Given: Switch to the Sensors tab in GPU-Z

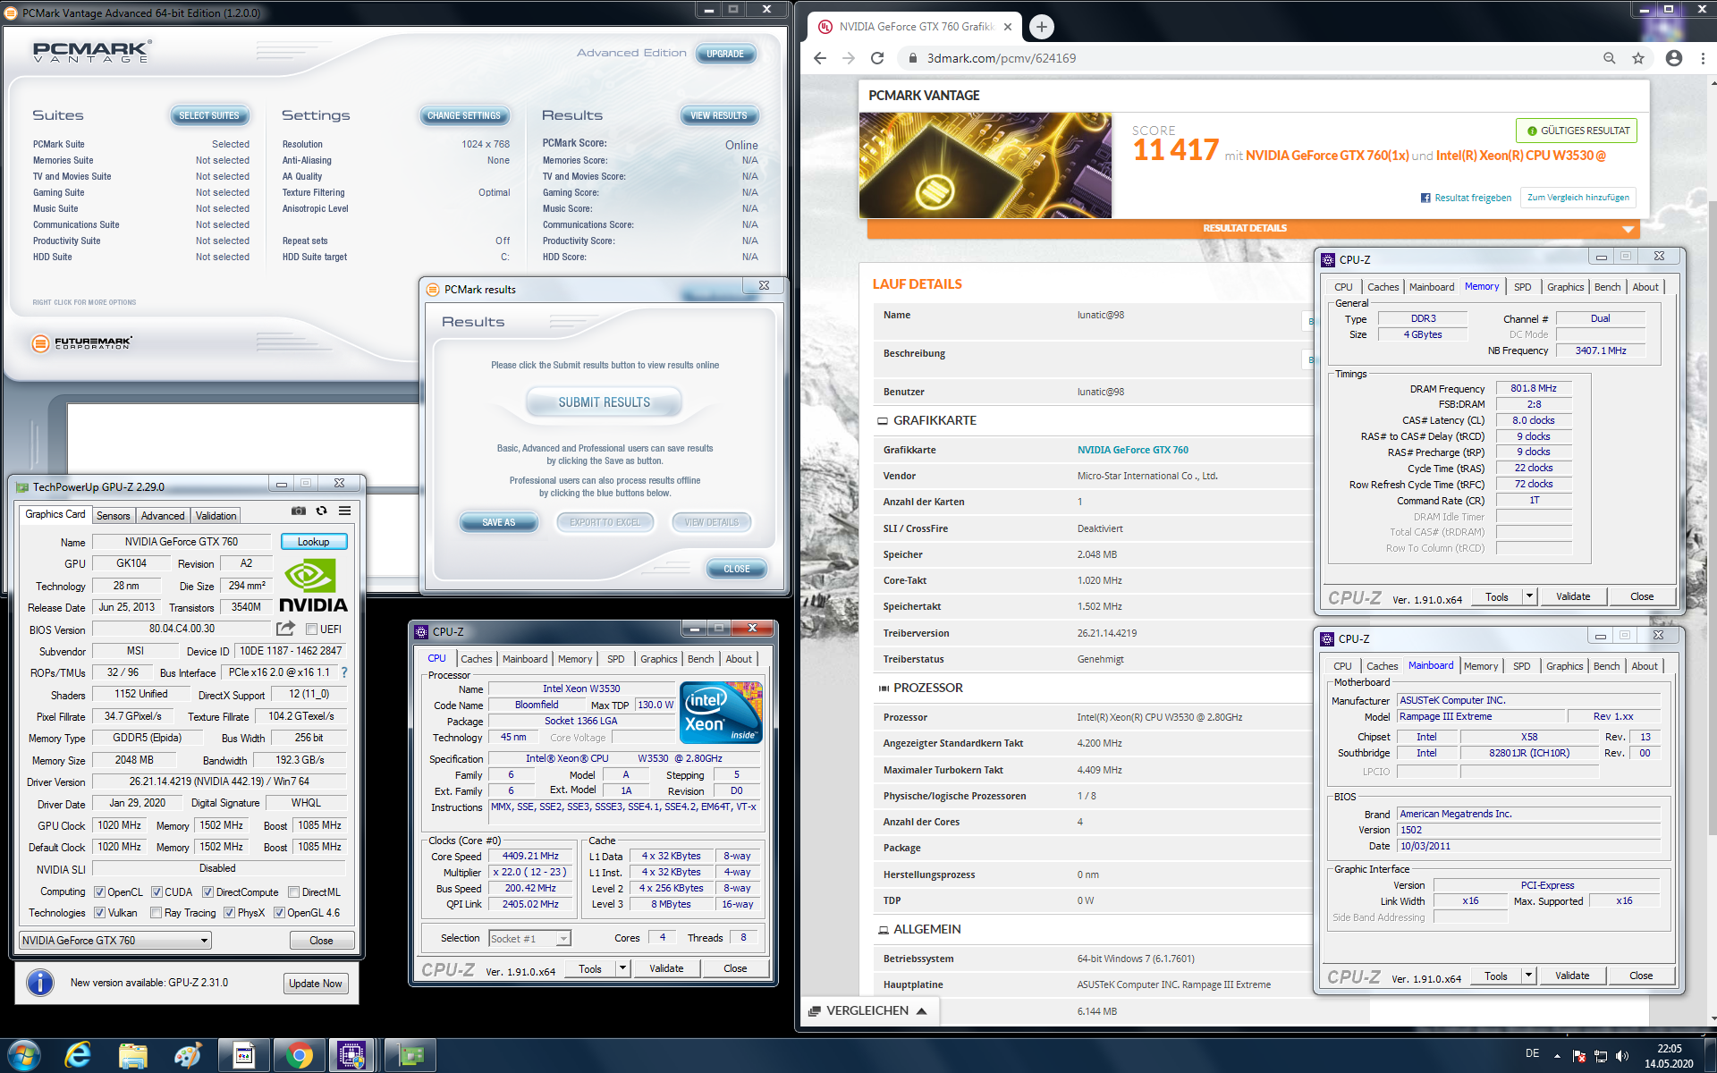Looking at the screenshot, I should (x=114, y=516).
